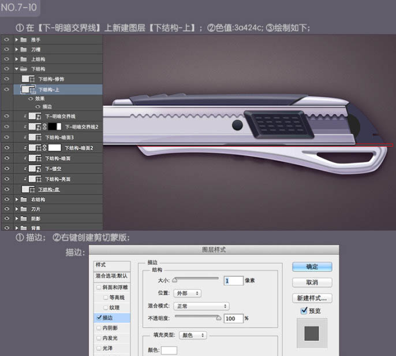Screen dimensions: 396x356
Task: Open the 填充类型 dropdown set to 颜色
Action: (x=193, y=335)
